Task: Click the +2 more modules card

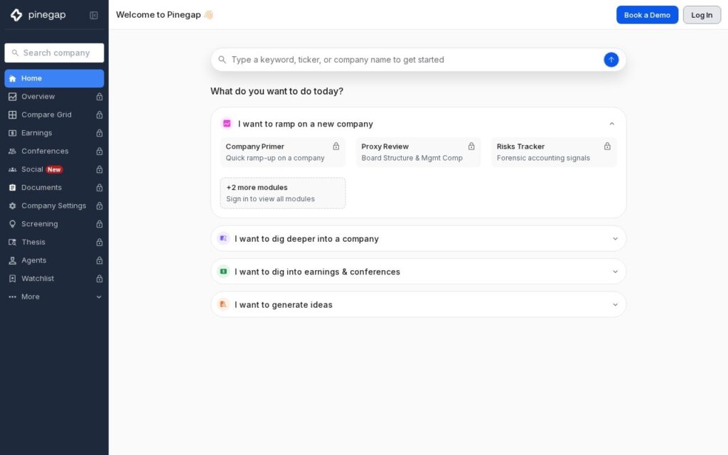Action: pos(283,193)
